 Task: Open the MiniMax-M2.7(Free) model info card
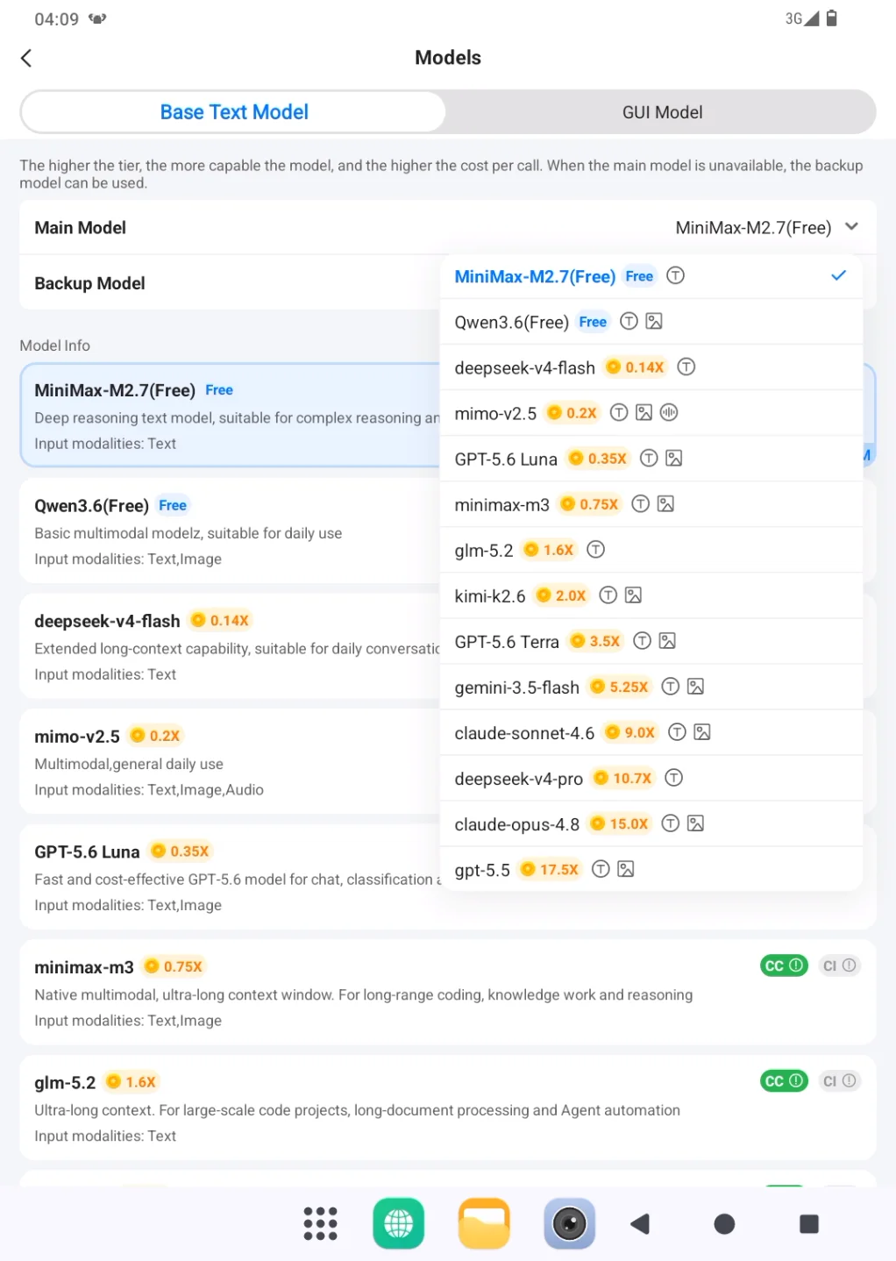[x=230, y=415]
